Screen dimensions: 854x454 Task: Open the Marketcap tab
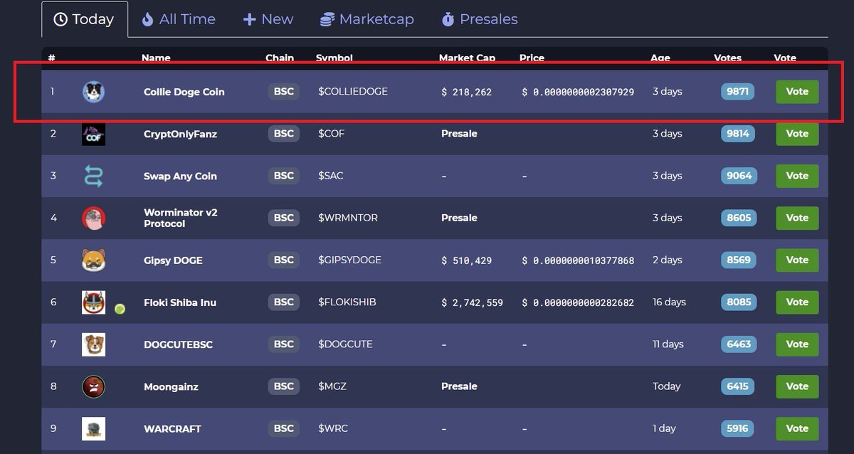pyautogui.click(x=367, y=19)
